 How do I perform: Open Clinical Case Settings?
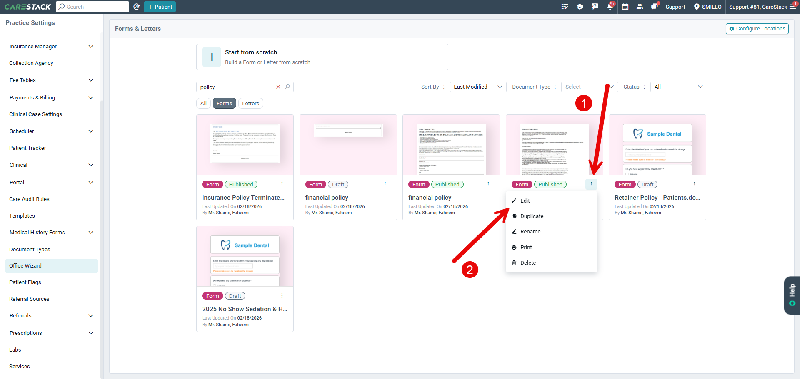[35, 114]
